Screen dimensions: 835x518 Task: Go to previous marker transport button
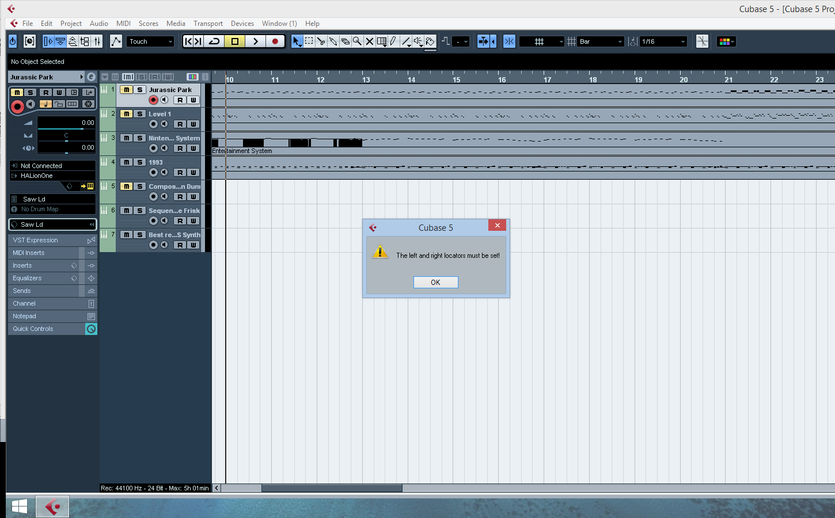click(188, 41)
